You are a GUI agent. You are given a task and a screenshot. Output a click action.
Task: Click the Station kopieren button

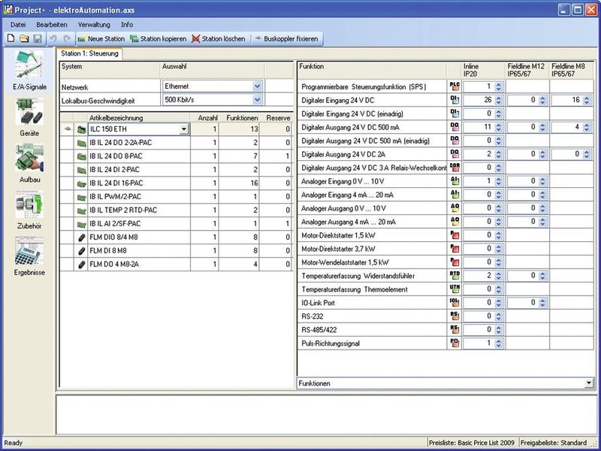[x=158, y=38]
